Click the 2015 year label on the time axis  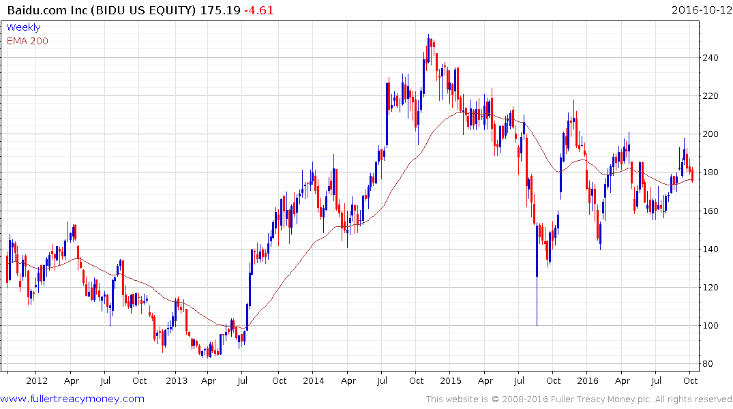[451, 380]
